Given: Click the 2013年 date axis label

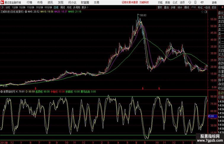Looking at the screenshot, I should pos(4,143).
